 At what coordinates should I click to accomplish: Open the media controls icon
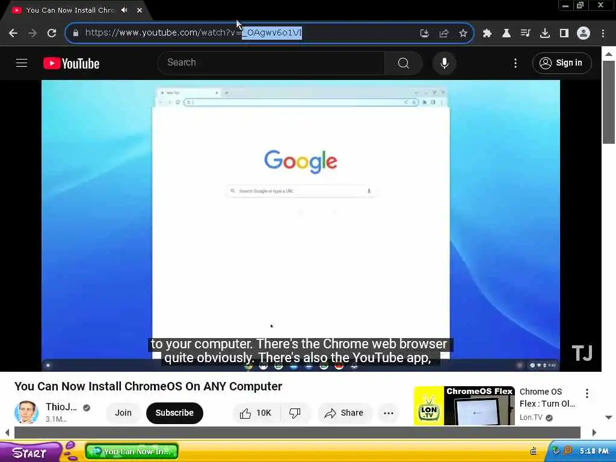(x=526, y=33)
